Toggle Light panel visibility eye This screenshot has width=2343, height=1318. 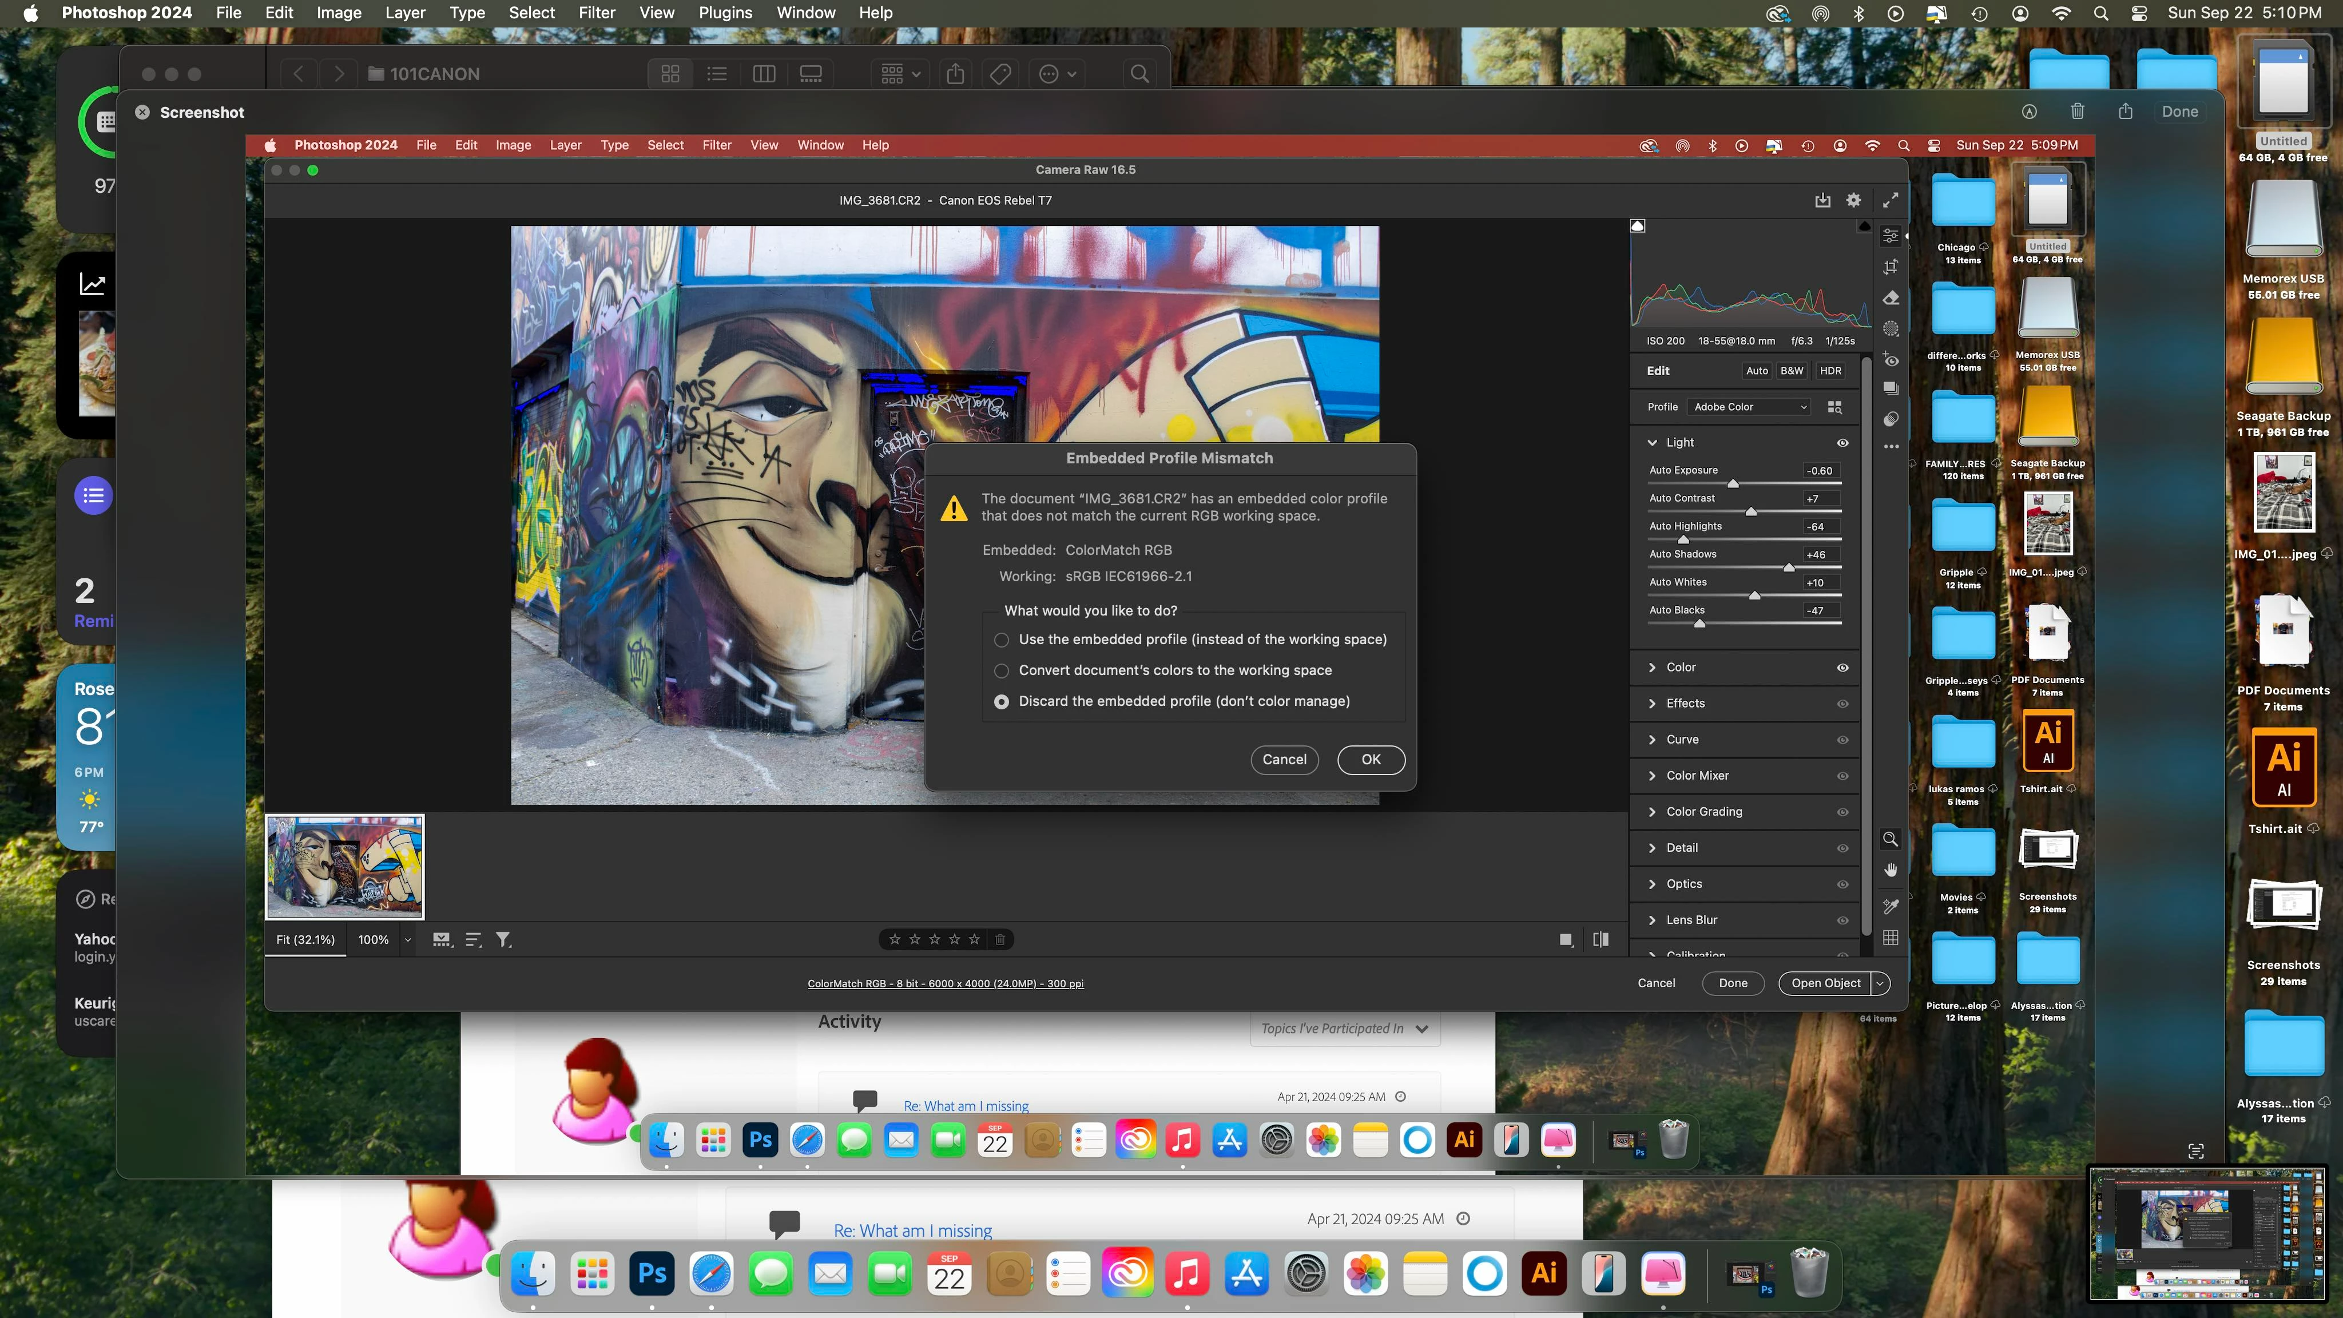(1842, 442)
